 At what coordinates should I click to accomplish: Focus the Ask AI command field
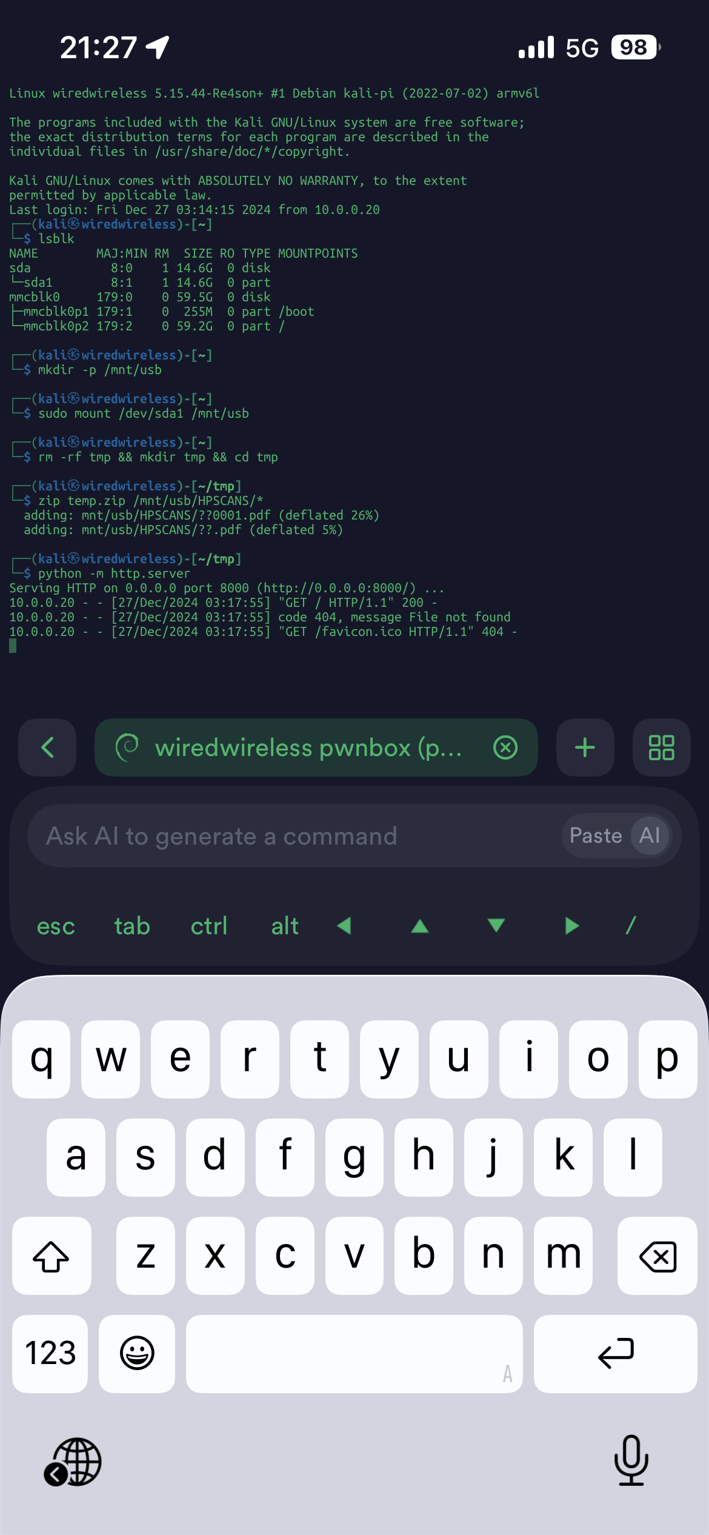pos(291,836)
